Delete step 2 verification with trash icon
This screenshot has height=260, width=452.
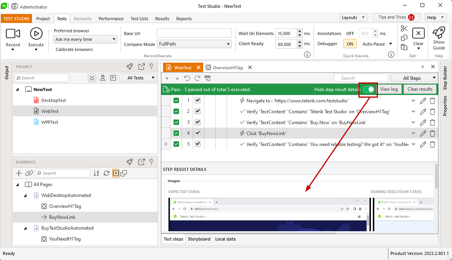point(433,112)
